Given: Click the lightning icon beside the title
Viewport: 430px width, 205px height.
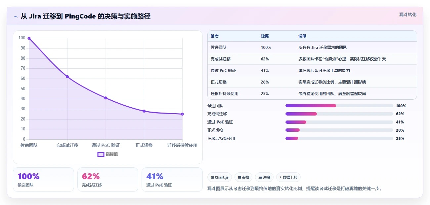Looking at the screenshot, I should pyautogui.click(x=16, y=17).
